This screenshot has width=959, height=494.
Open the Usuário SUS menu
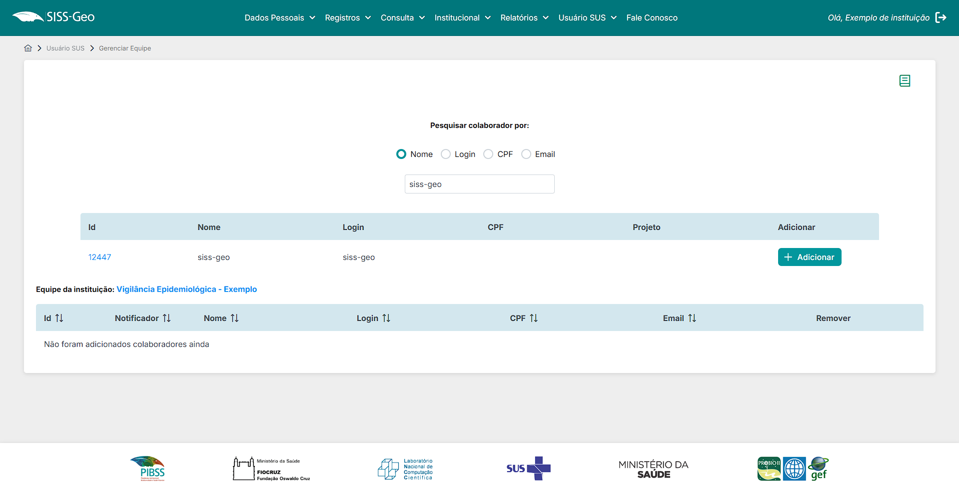tap(587, 17)
